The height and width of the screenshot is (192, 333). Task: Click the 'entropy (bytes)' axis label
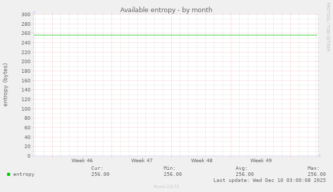pyautogui.click(x=5, y=85)
